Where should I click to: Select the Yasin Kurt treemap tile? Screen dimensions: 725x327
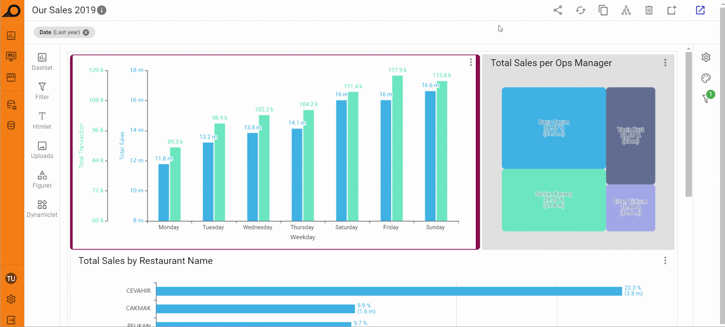pos(630,135)
